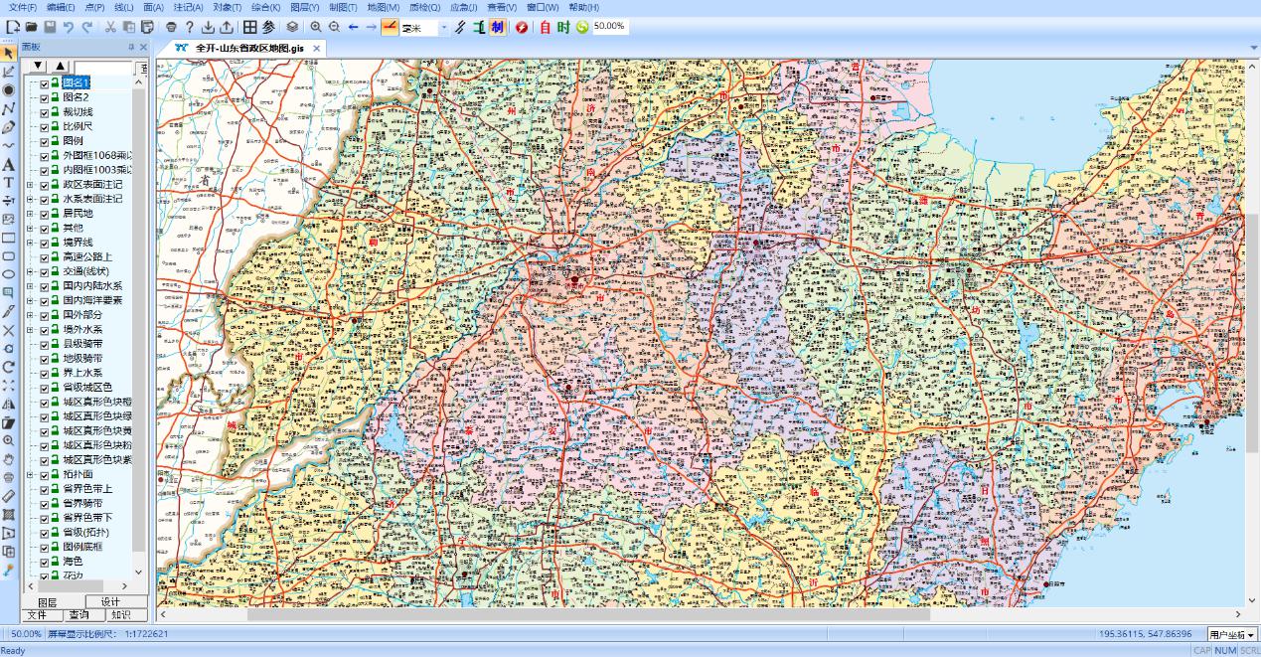Screen dimensions: 1261x657
Task: Toggle the 海色 layer checkbox
Action: click(x=44, y=562)
